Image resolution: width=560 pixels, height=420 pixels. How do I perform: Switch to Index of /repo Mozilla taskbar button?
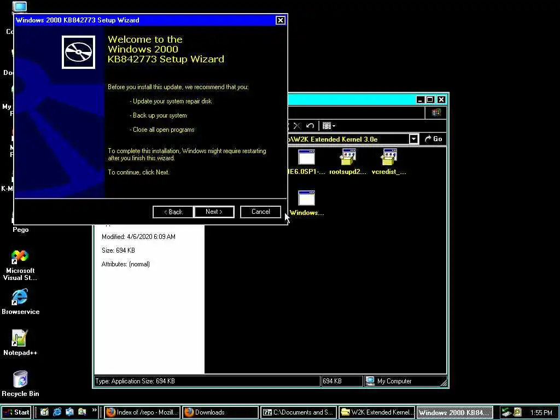142,412
